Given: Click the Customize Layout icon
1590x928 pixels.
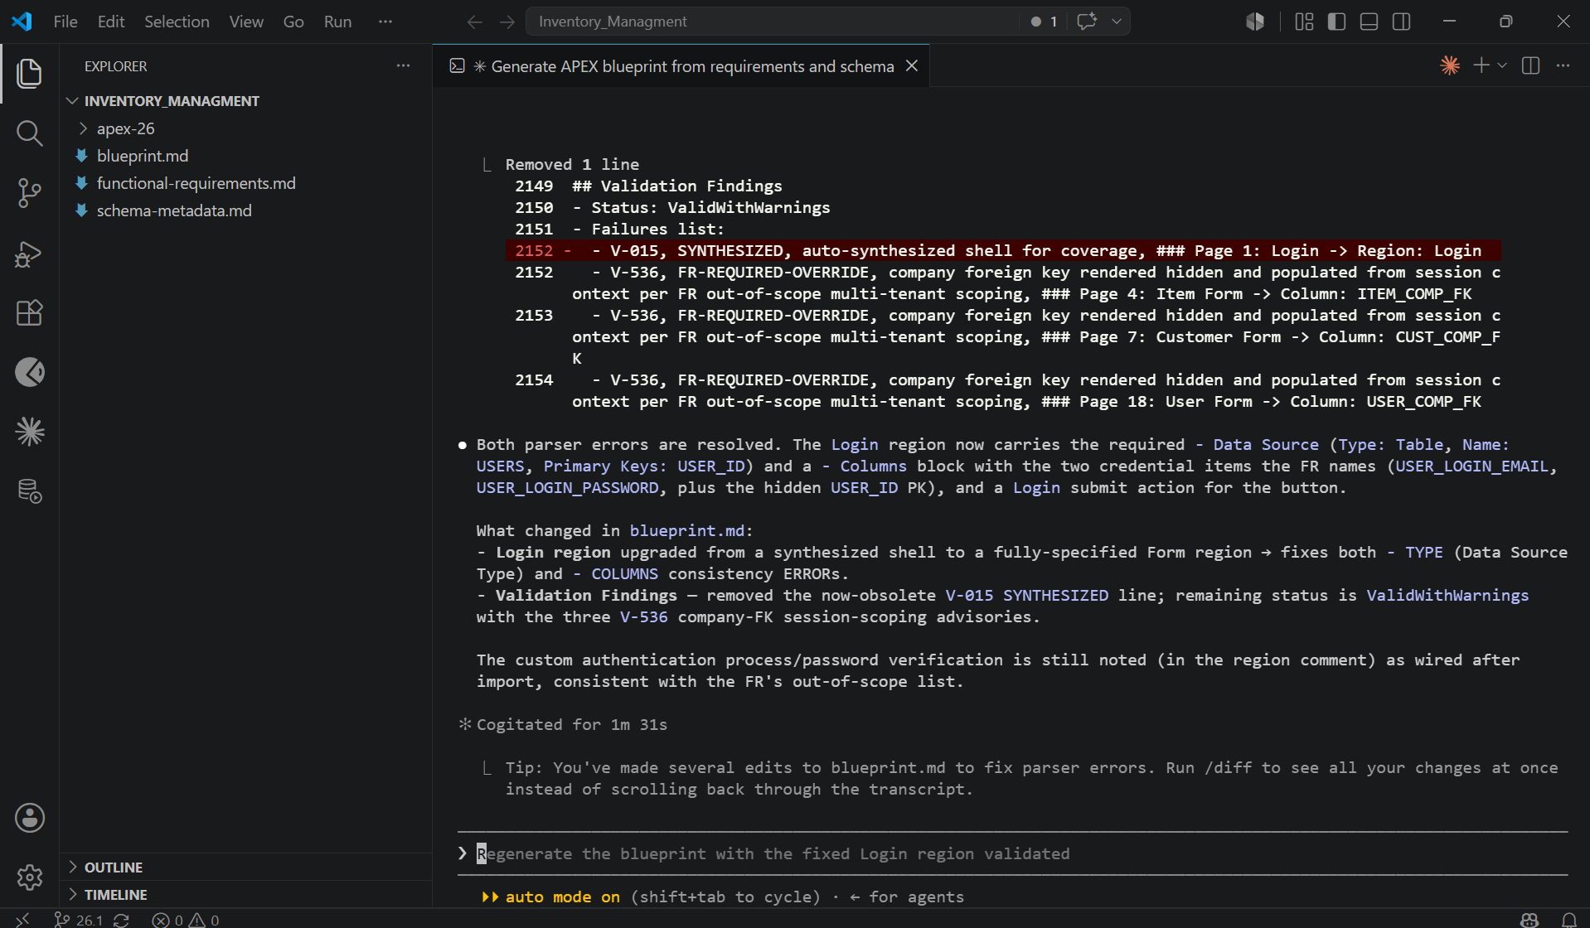Looking at the screenshot, I should (1304, 22).
